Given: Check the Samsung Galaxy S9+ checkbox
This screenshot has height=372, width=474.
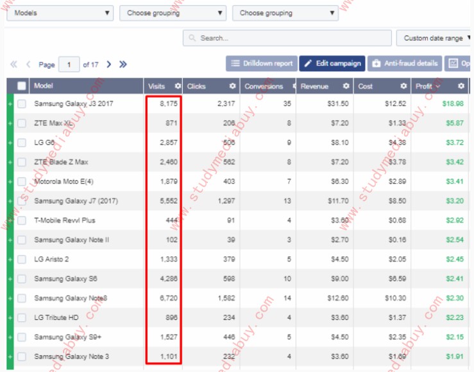Looking at the screenshot, I should (x=22, y=337).
